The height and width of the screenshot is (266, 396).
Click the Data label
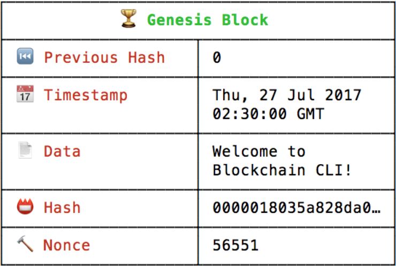62,151
